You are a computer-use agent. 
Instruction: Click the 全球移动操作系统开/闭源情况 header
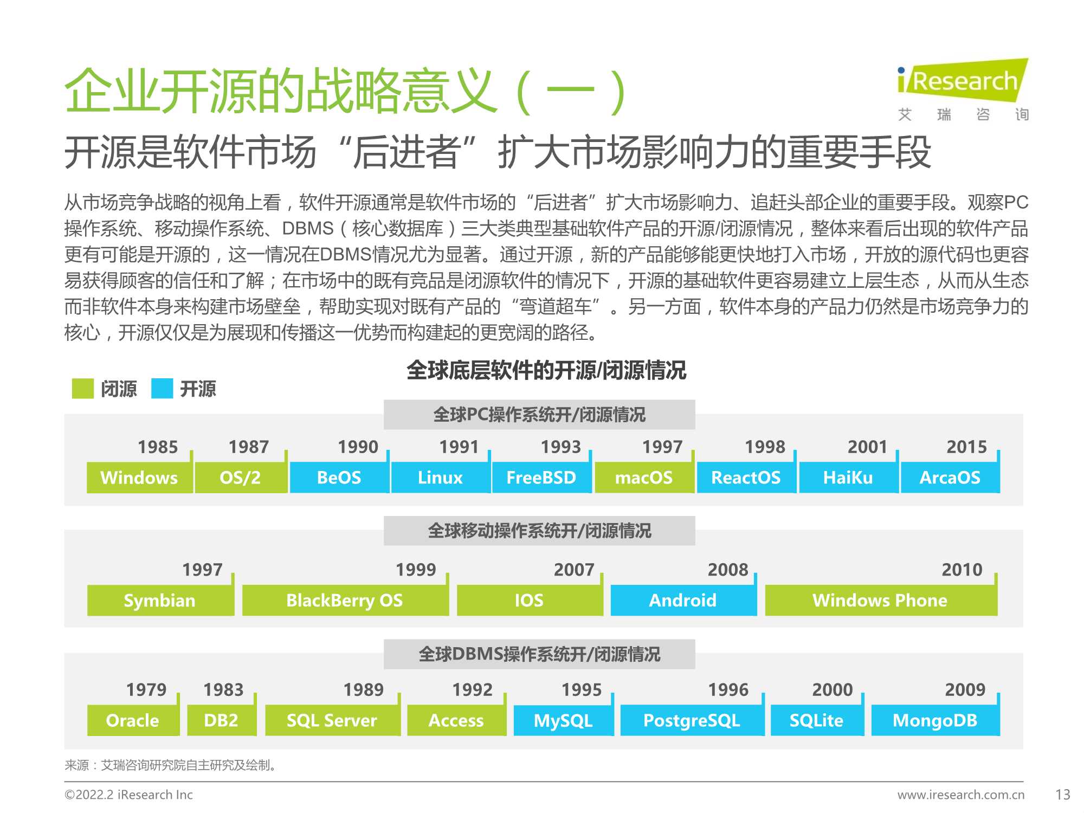tap(539, 531)
